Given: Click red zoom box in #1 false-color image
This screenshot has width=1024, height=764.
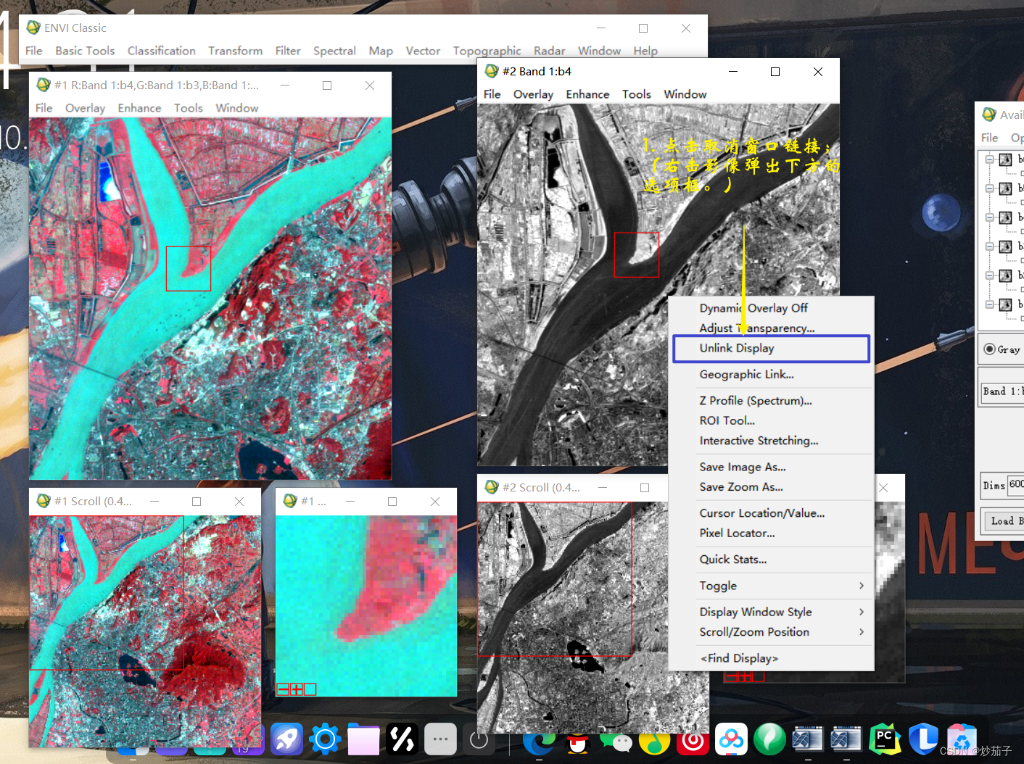Looking at the screenshot, I should point(189,269).
